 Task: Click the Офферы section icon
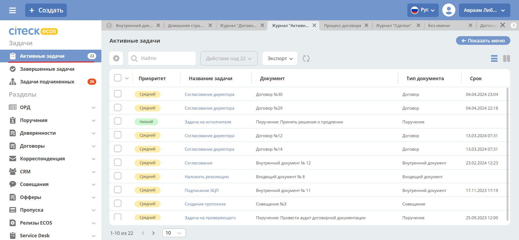coord(13,197)
